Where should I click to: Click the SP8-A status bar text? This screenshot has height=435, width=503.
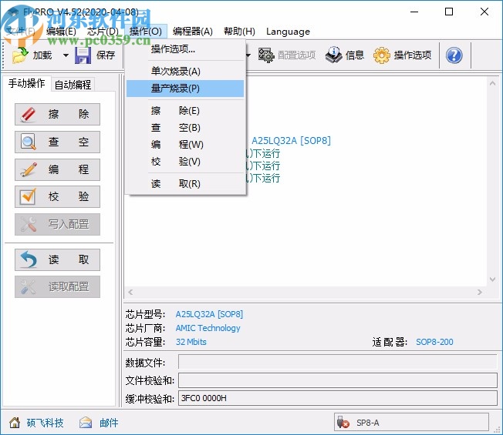(x=368, y=423)
